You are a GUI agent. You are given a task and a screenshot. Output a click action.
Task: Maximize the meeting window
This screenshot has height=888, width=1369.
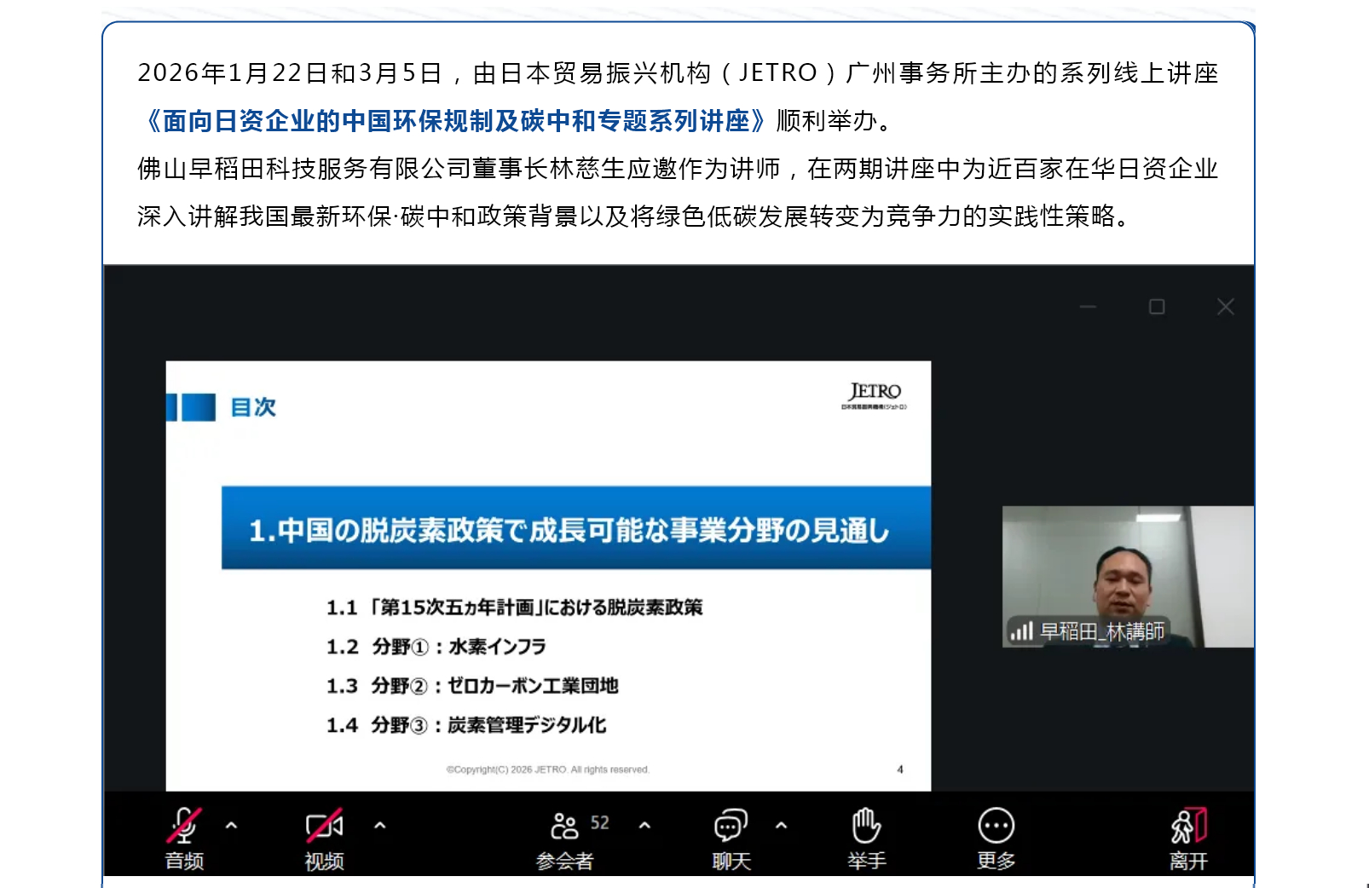pos(1157,307)
